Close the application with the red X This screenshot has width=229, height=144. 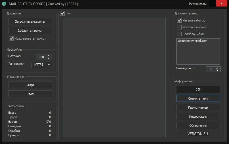[x=222, y=3]
